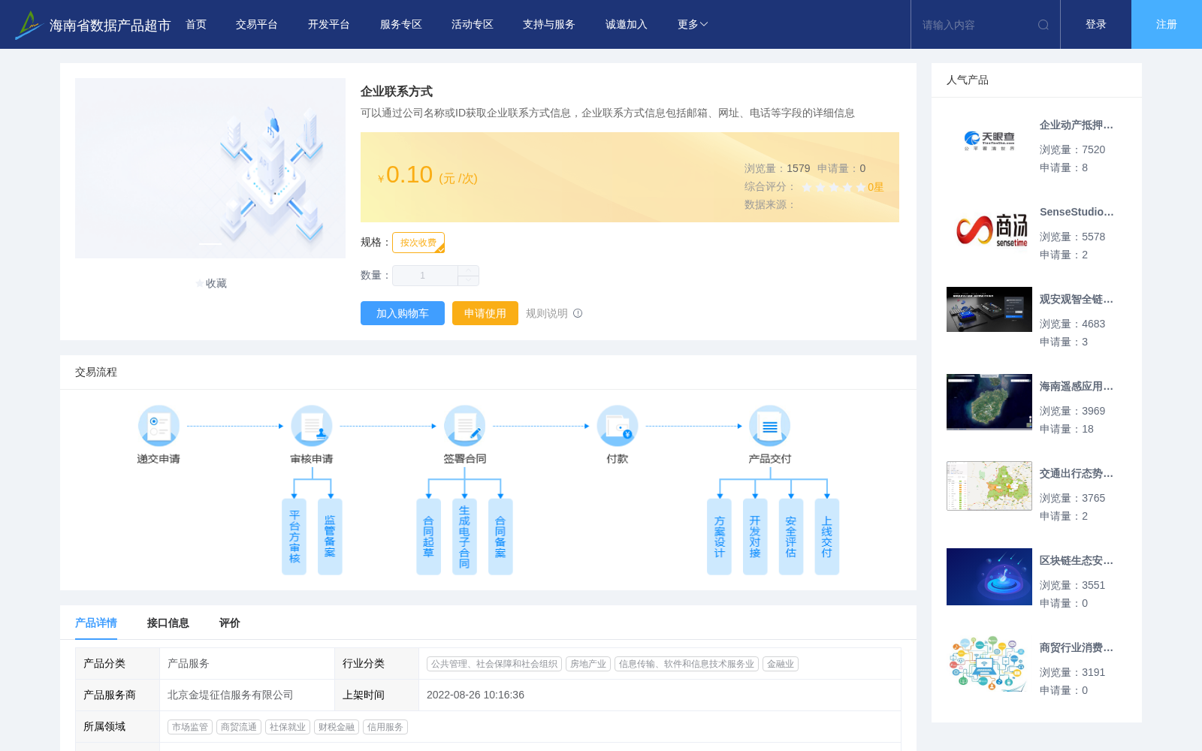Click the 审核申请 step icon
Viewport: 1202px width, 751px height.
coord(312,426)
